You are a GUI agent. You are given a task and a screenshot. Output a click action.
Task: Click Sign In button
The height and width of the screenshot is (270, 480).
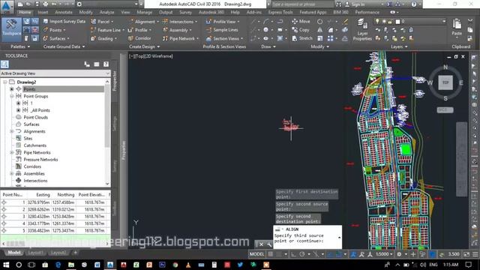(355, 4)
